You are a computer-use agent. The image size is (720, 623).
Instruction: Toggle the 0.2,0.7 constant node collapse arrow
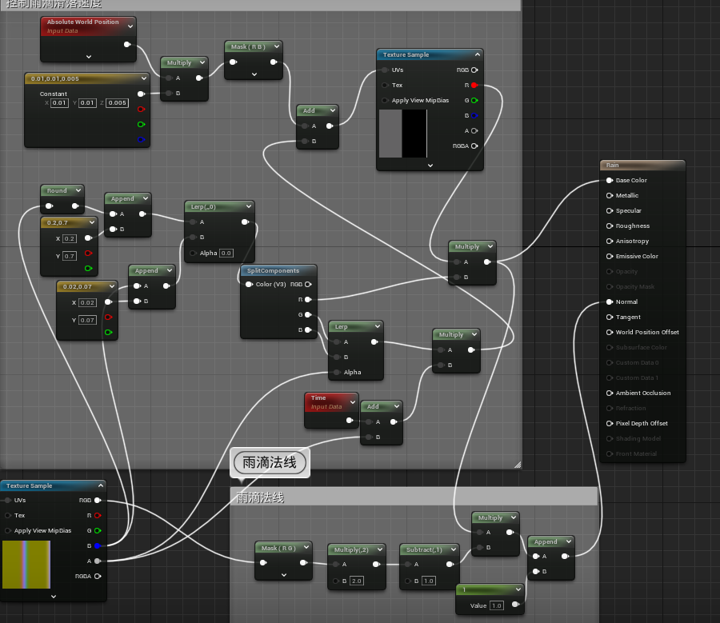click(92, 222)
